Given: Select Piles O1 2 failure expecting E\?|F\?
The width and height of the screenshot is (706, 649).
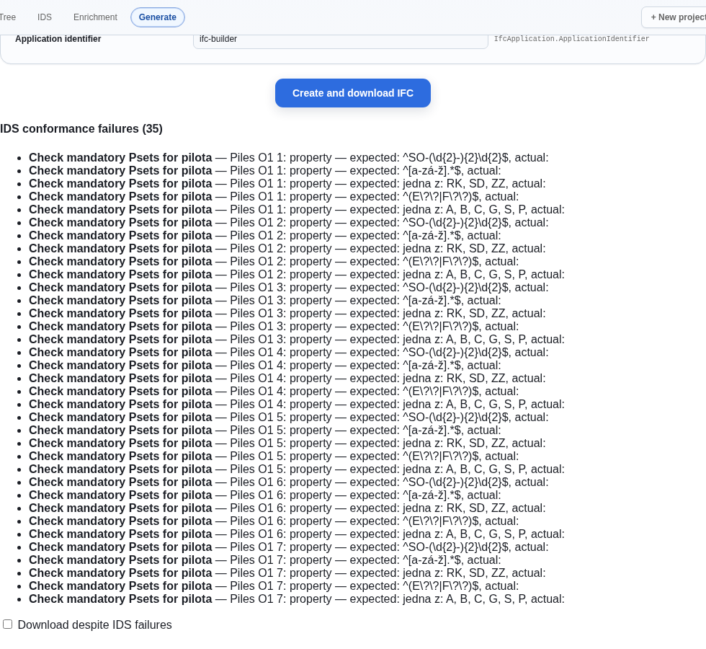Looking at the screenshot, I should click(274, 262).
